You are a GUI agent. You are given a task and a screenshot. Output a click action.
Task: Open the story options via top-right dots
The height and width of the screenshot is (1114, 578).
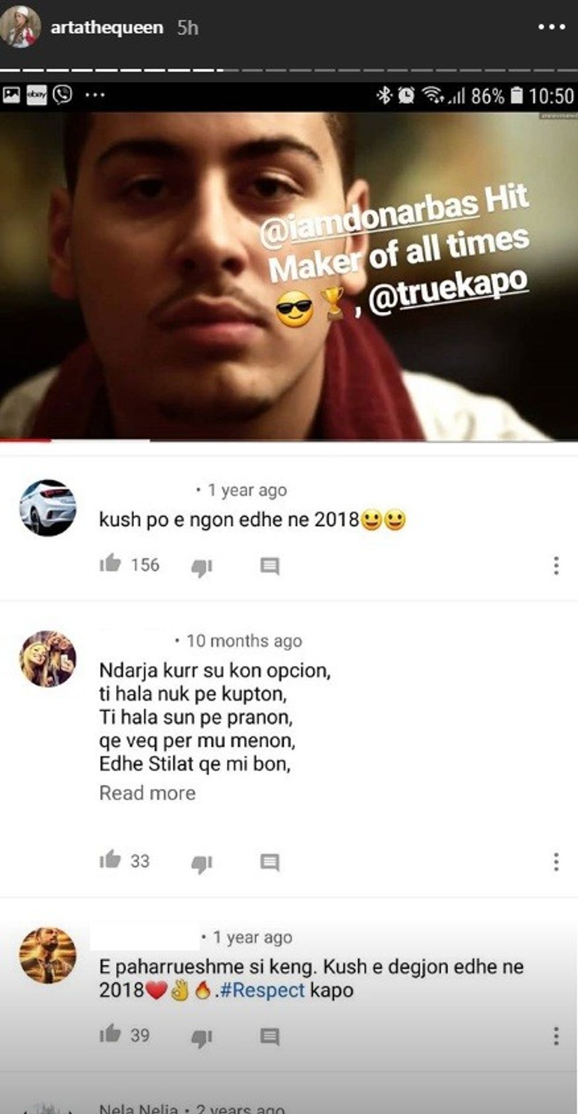552,27
